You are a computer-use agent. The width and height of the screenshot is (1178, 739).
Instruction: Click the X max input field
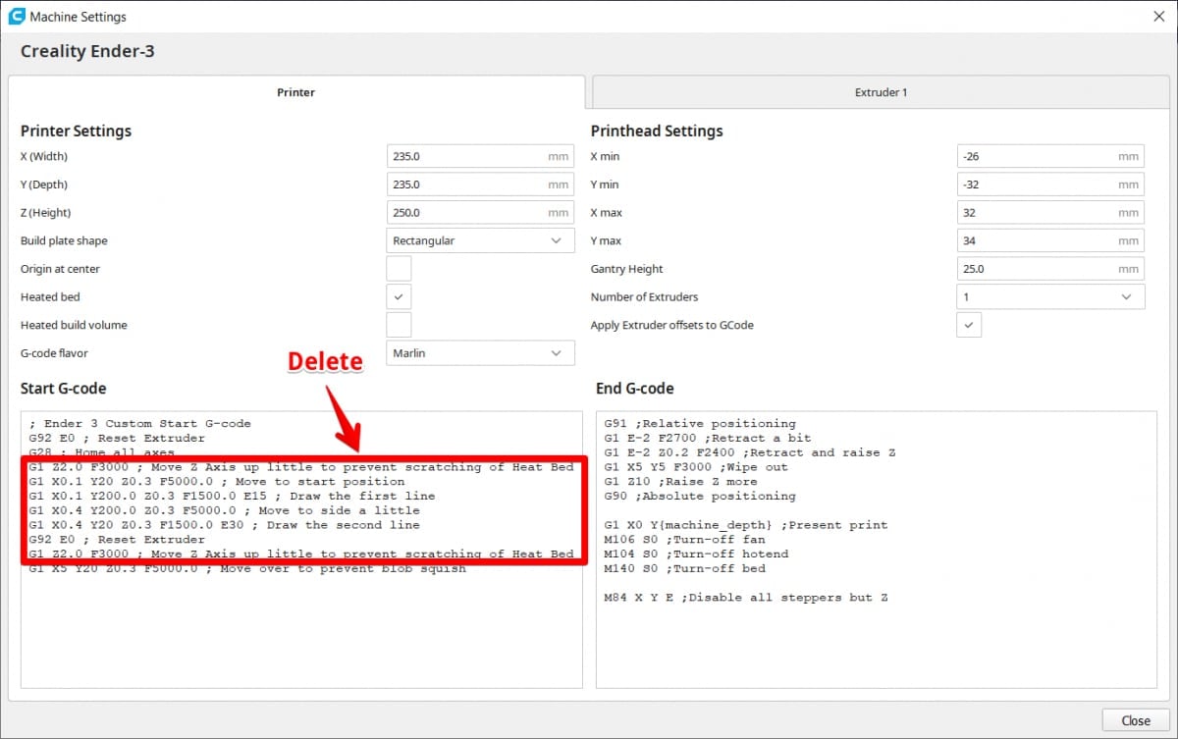[x=1050, y=213]
